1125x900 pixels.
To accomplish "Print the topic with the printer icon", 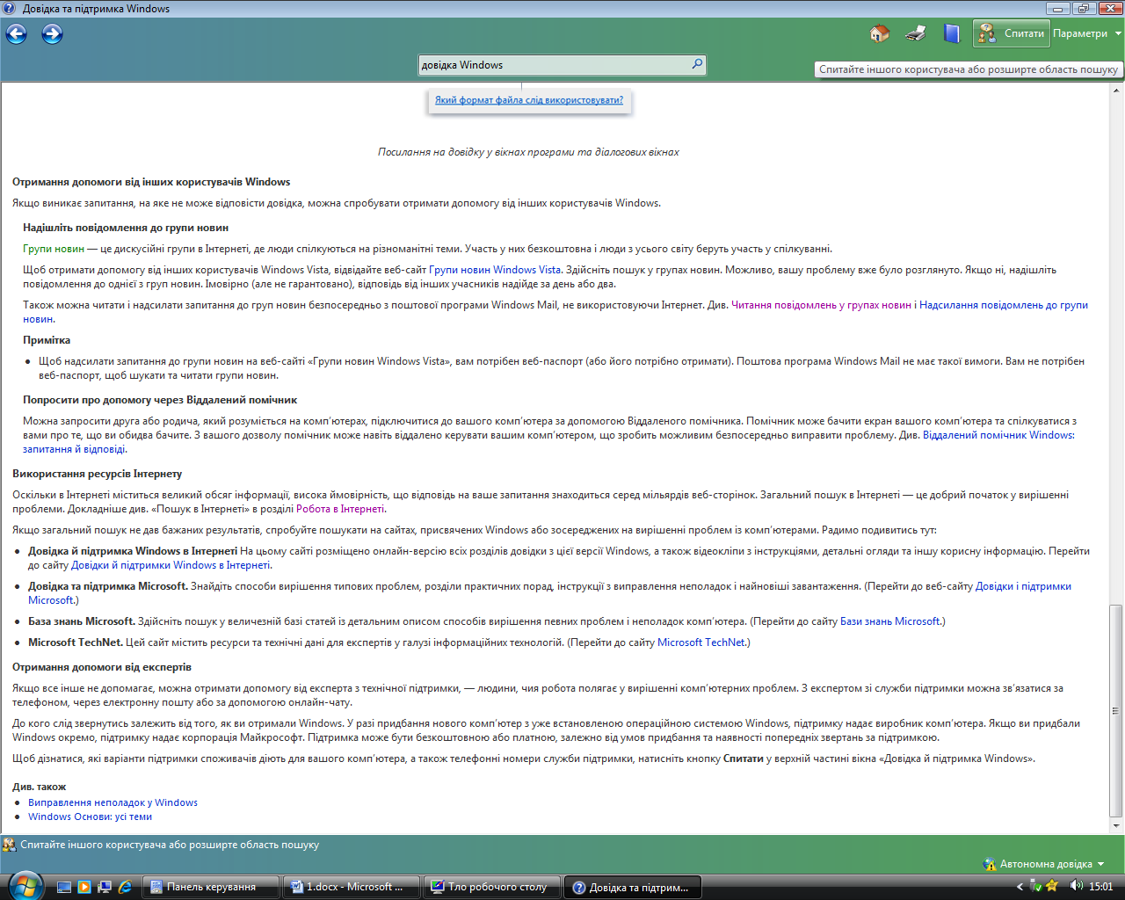I will (x=916, y=33).
